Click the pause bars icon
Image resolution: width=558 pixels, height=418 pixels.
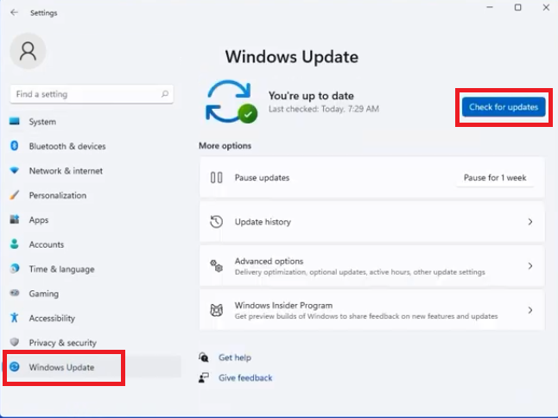216,177
